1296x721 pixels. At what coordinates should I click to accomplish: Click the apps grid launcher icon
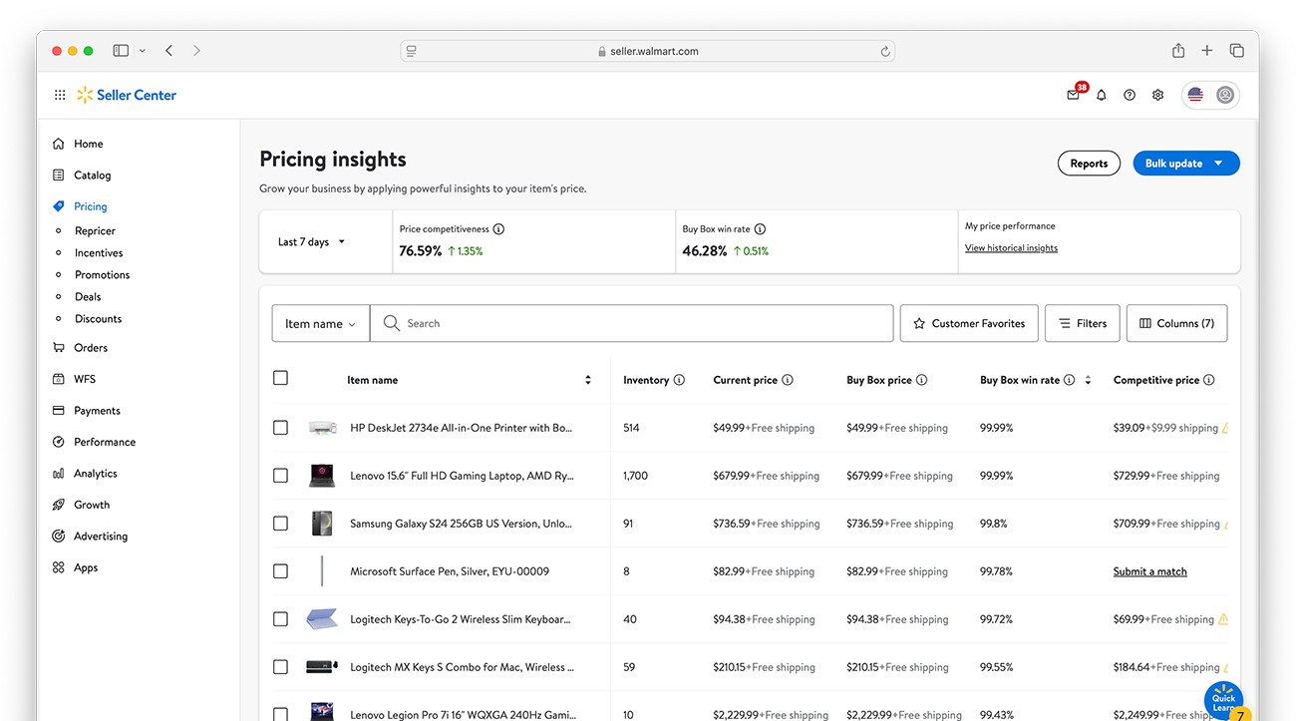pyautogui.click(x=60, y=96)
